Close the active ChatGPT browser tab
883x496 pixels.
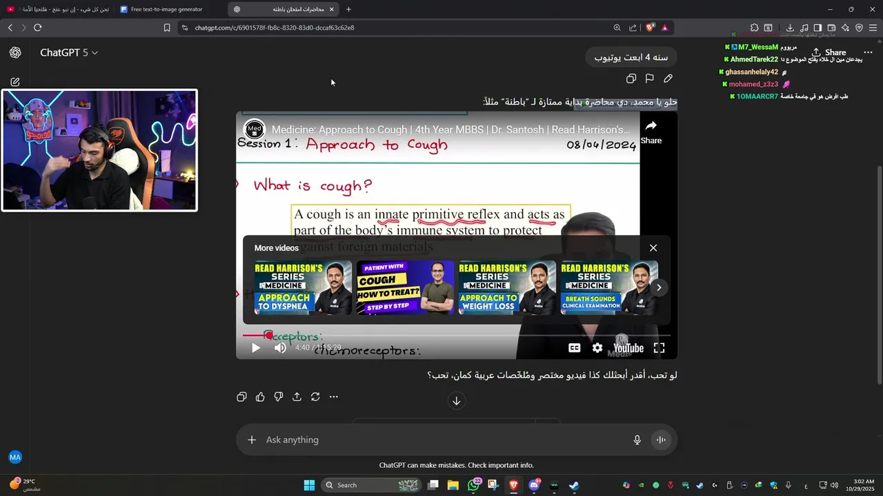point(332,9)
